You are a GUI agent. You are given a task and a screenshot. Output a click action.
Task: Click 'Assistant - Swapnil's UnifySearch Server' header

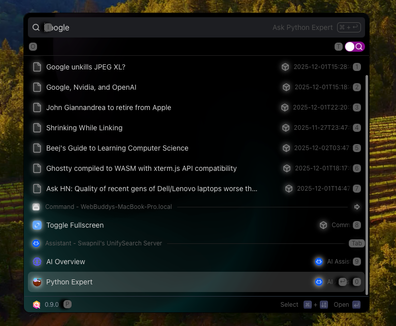click(104, 243)
